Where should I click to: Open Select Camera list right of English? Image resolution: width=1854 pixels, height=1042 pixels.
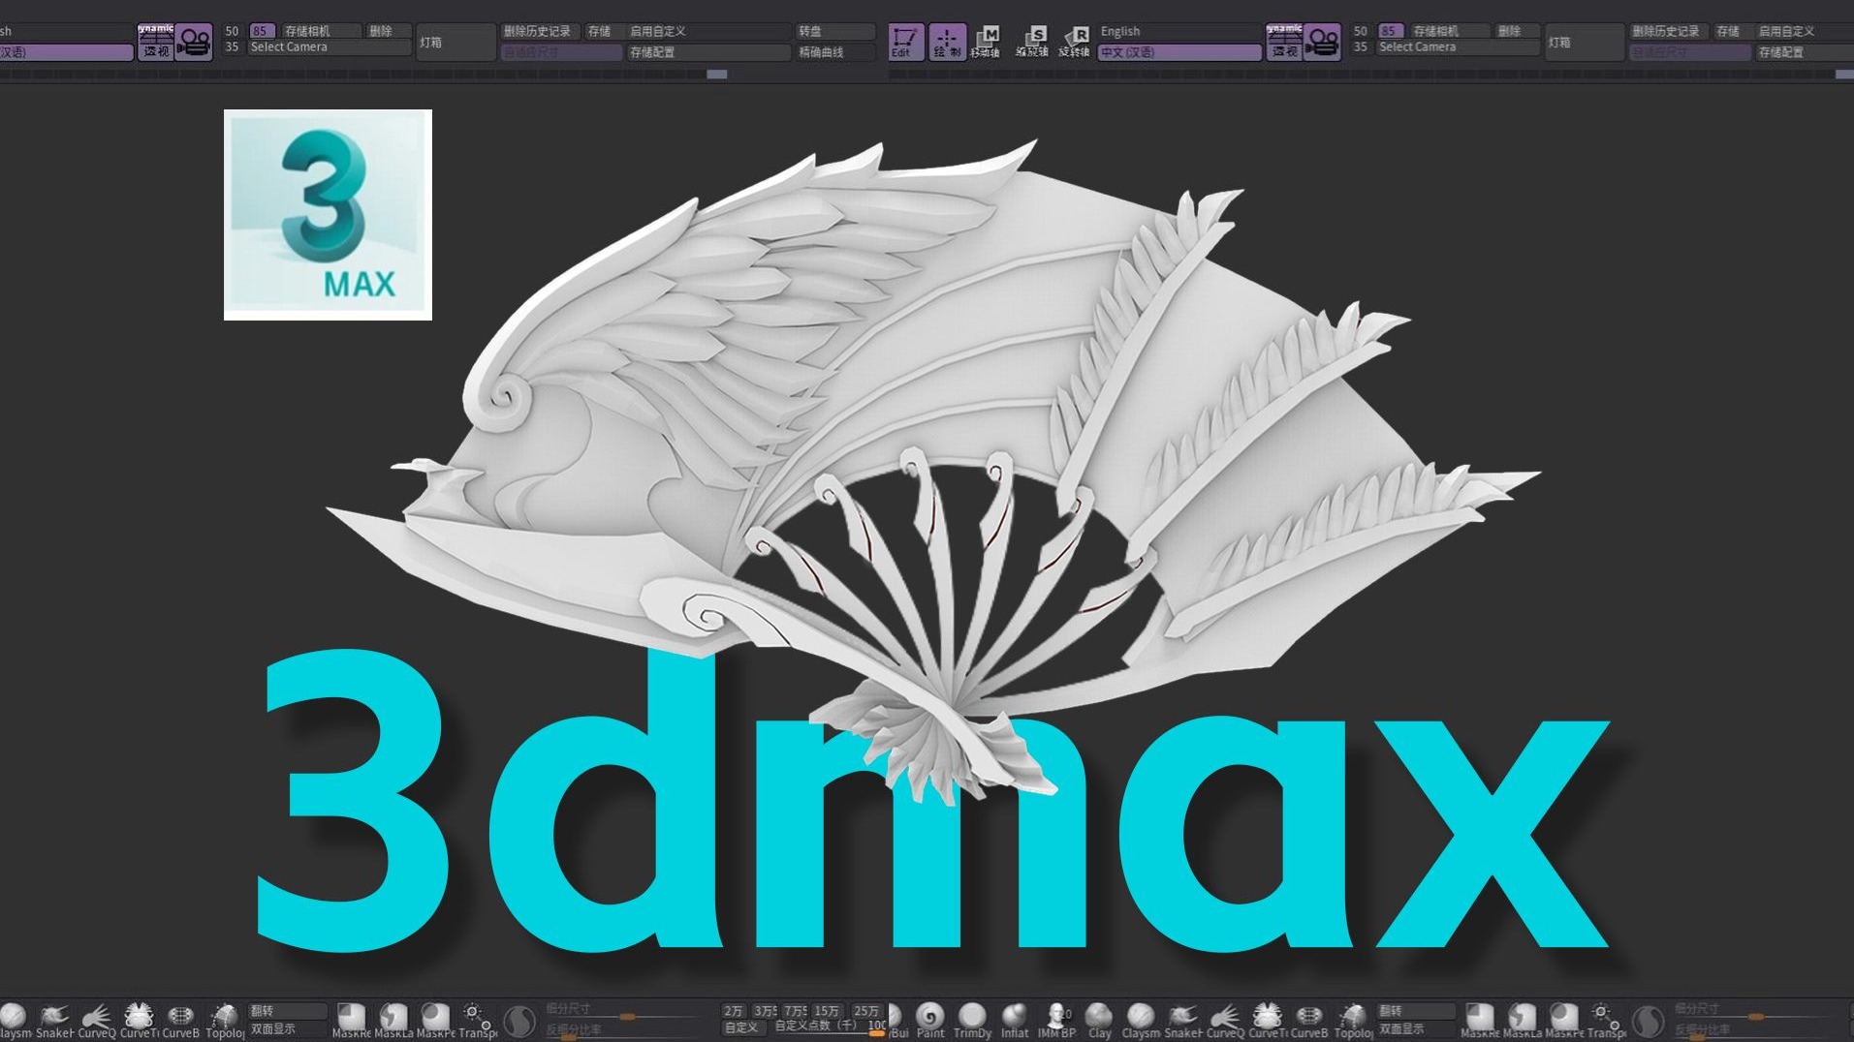coord(1459,47)
